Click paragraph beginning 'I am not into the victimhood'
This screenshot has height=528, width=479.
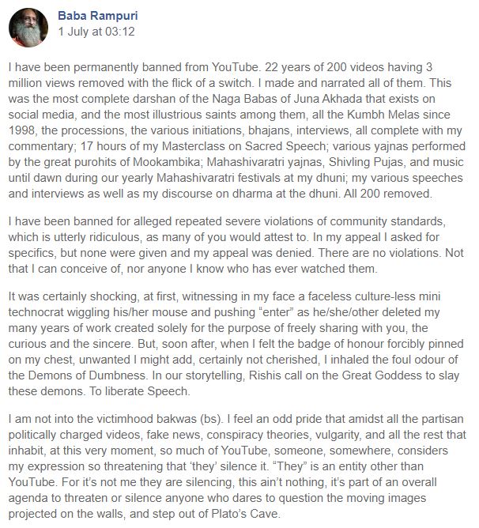(237, 466)
